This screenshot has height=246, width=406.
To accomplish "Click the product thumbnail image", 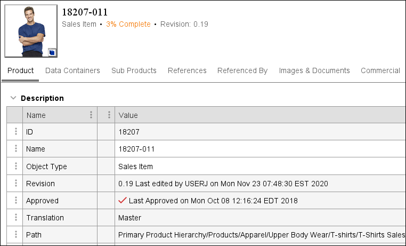I will (30, 30).
